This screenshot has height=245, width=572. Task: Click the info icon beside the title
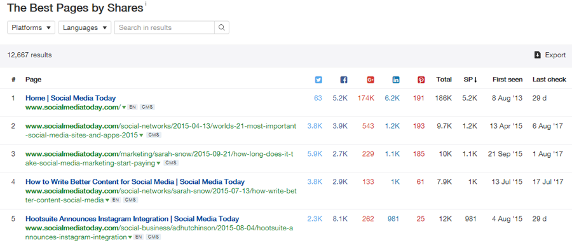point(146,3)
